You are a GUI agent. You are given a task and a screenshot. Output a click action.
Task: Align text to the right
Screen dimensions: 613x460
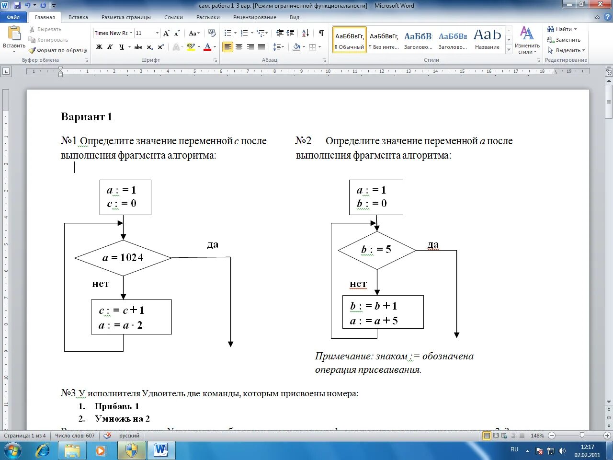pos(250,47)
